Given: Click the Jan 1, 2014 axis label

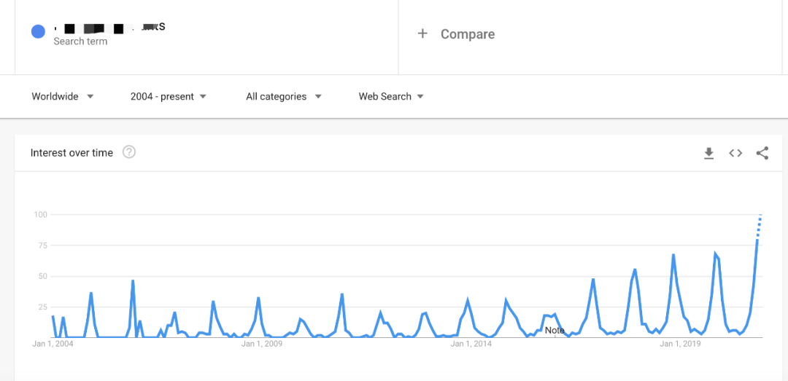Looking at the screenshot, I should coord(471,344).
